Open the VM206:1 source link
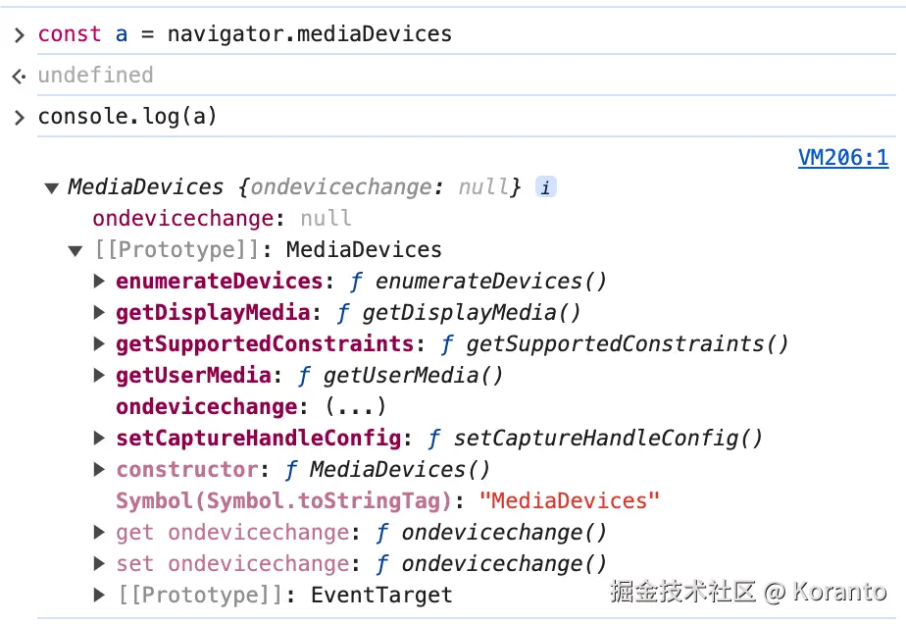Viewport: 906px width, 624px height. [843, 157]
